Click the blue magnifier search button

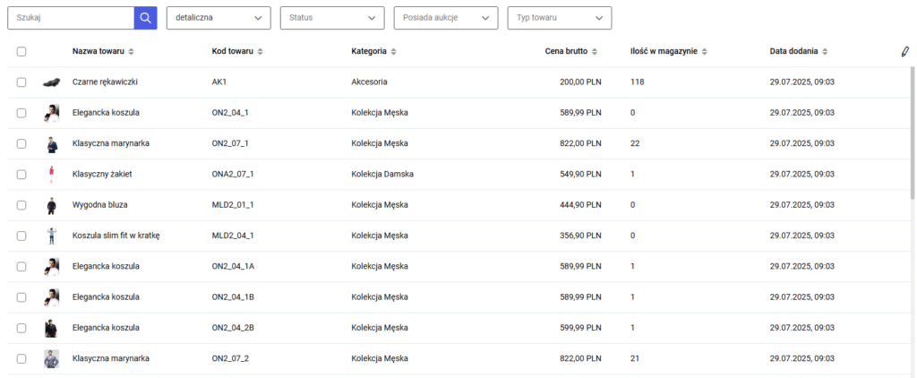click(146, 18)
